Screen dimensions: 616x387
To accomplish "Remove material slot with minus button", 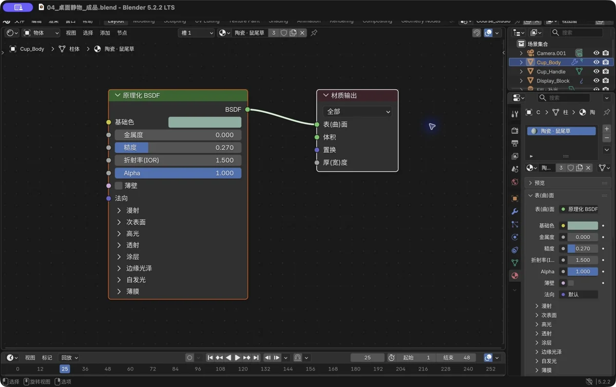I will (607, 138).
